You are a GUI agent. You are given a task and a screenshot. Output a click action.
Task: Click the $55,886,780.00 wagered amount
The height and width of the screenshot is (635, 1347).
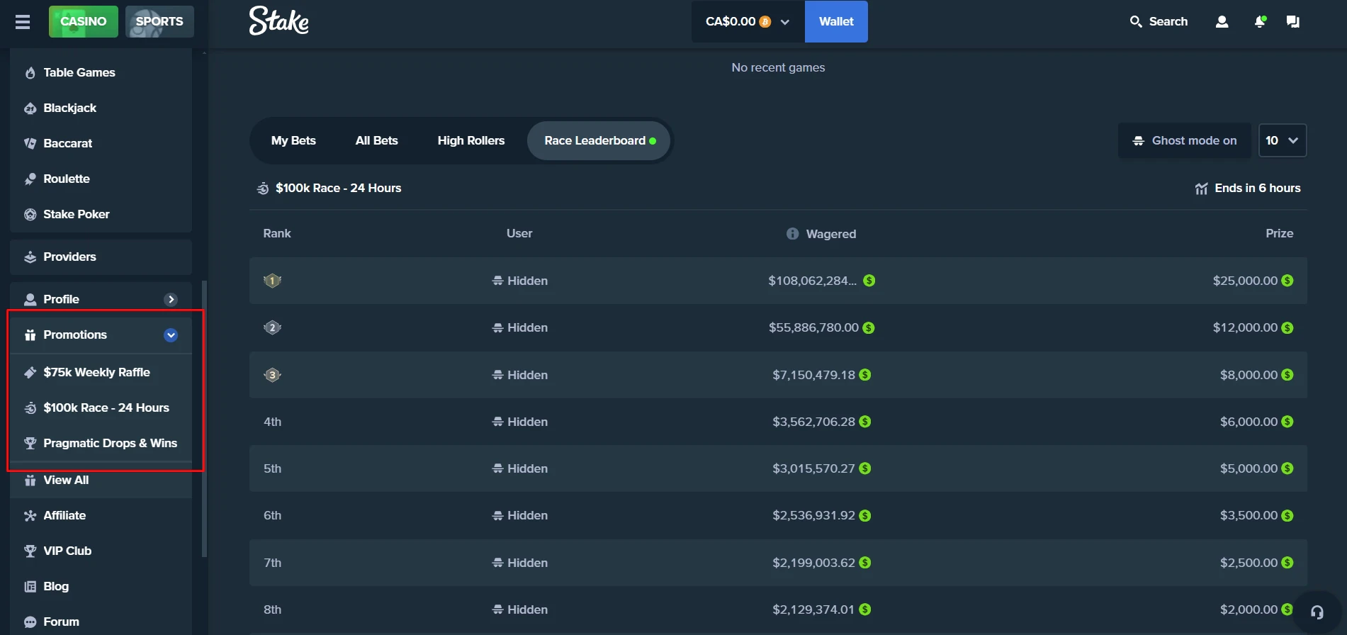click(813, 327)
